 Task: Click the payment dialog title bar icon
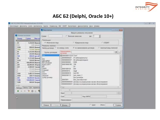(42, 30)
